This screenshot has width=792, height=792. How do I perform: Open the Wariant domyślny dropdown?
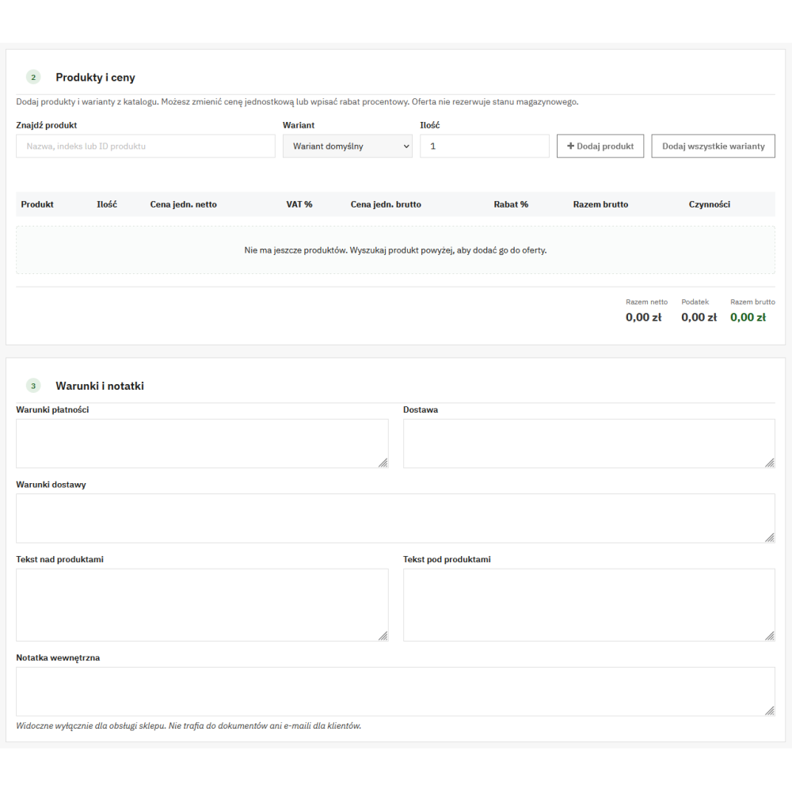(x=348, y=146)
